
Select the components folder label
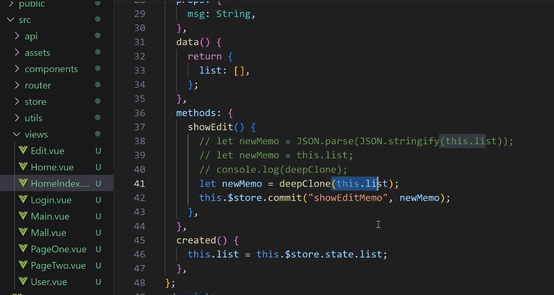click(x=51, y=69)
